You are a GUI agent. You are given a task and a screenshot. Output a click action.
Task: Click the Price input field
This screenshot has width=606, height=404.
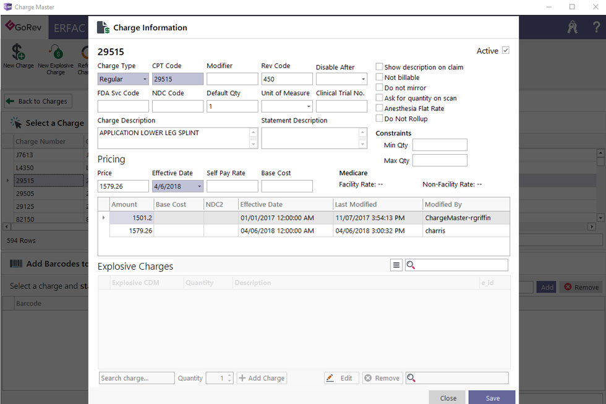click(123, 186)
